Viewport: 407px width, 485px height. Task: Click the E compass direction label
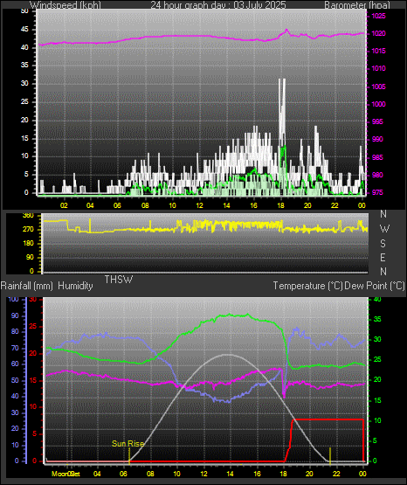click(383, 258)
